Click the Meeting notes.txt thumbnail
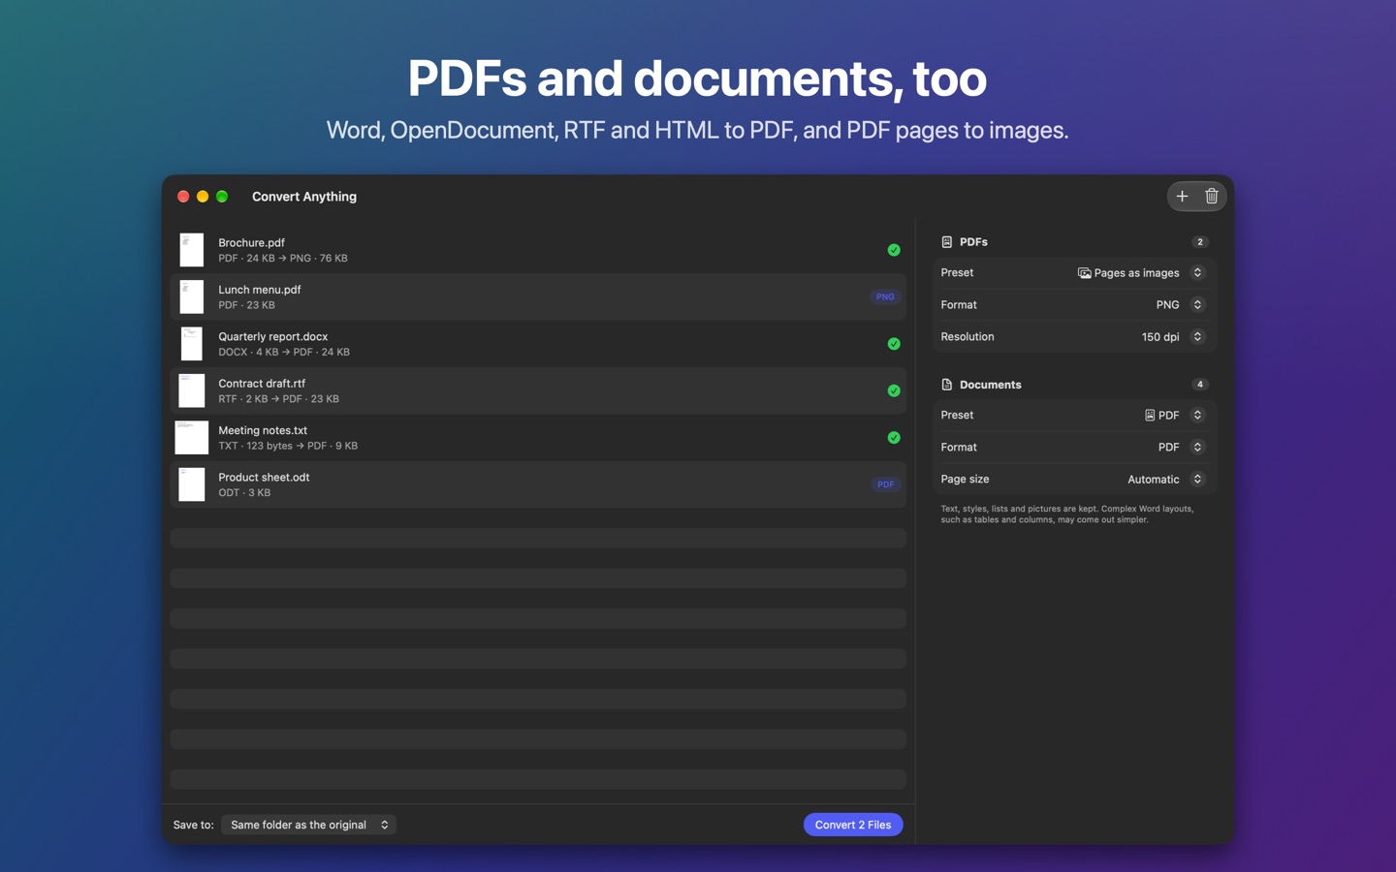The image size is (1396, 872). tap(192, 438)
